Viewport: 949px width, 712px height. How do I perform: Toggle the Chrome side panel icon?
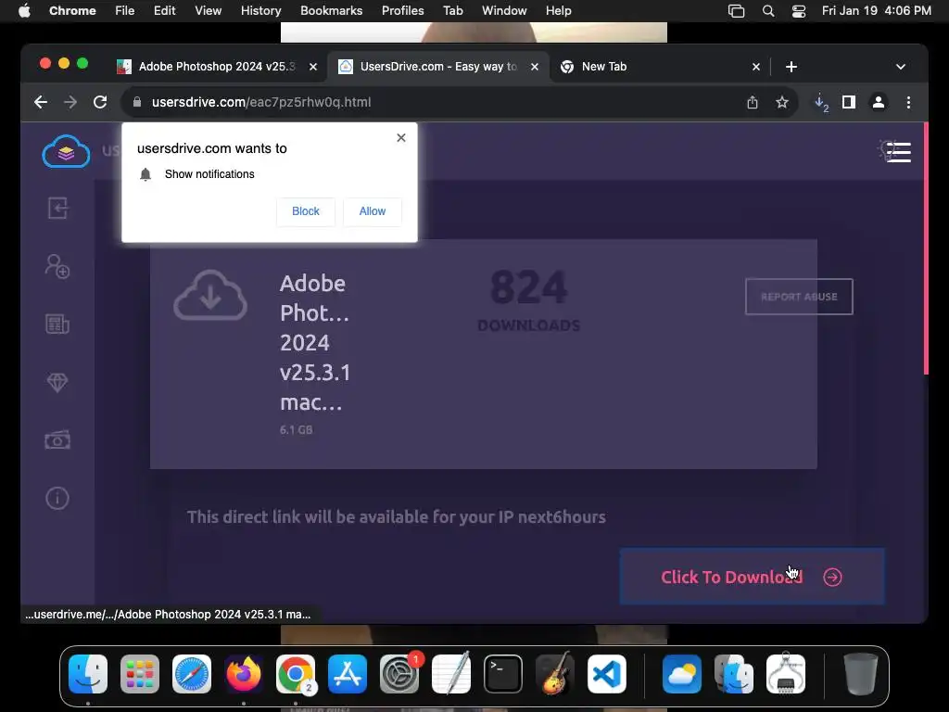[849, 102]
